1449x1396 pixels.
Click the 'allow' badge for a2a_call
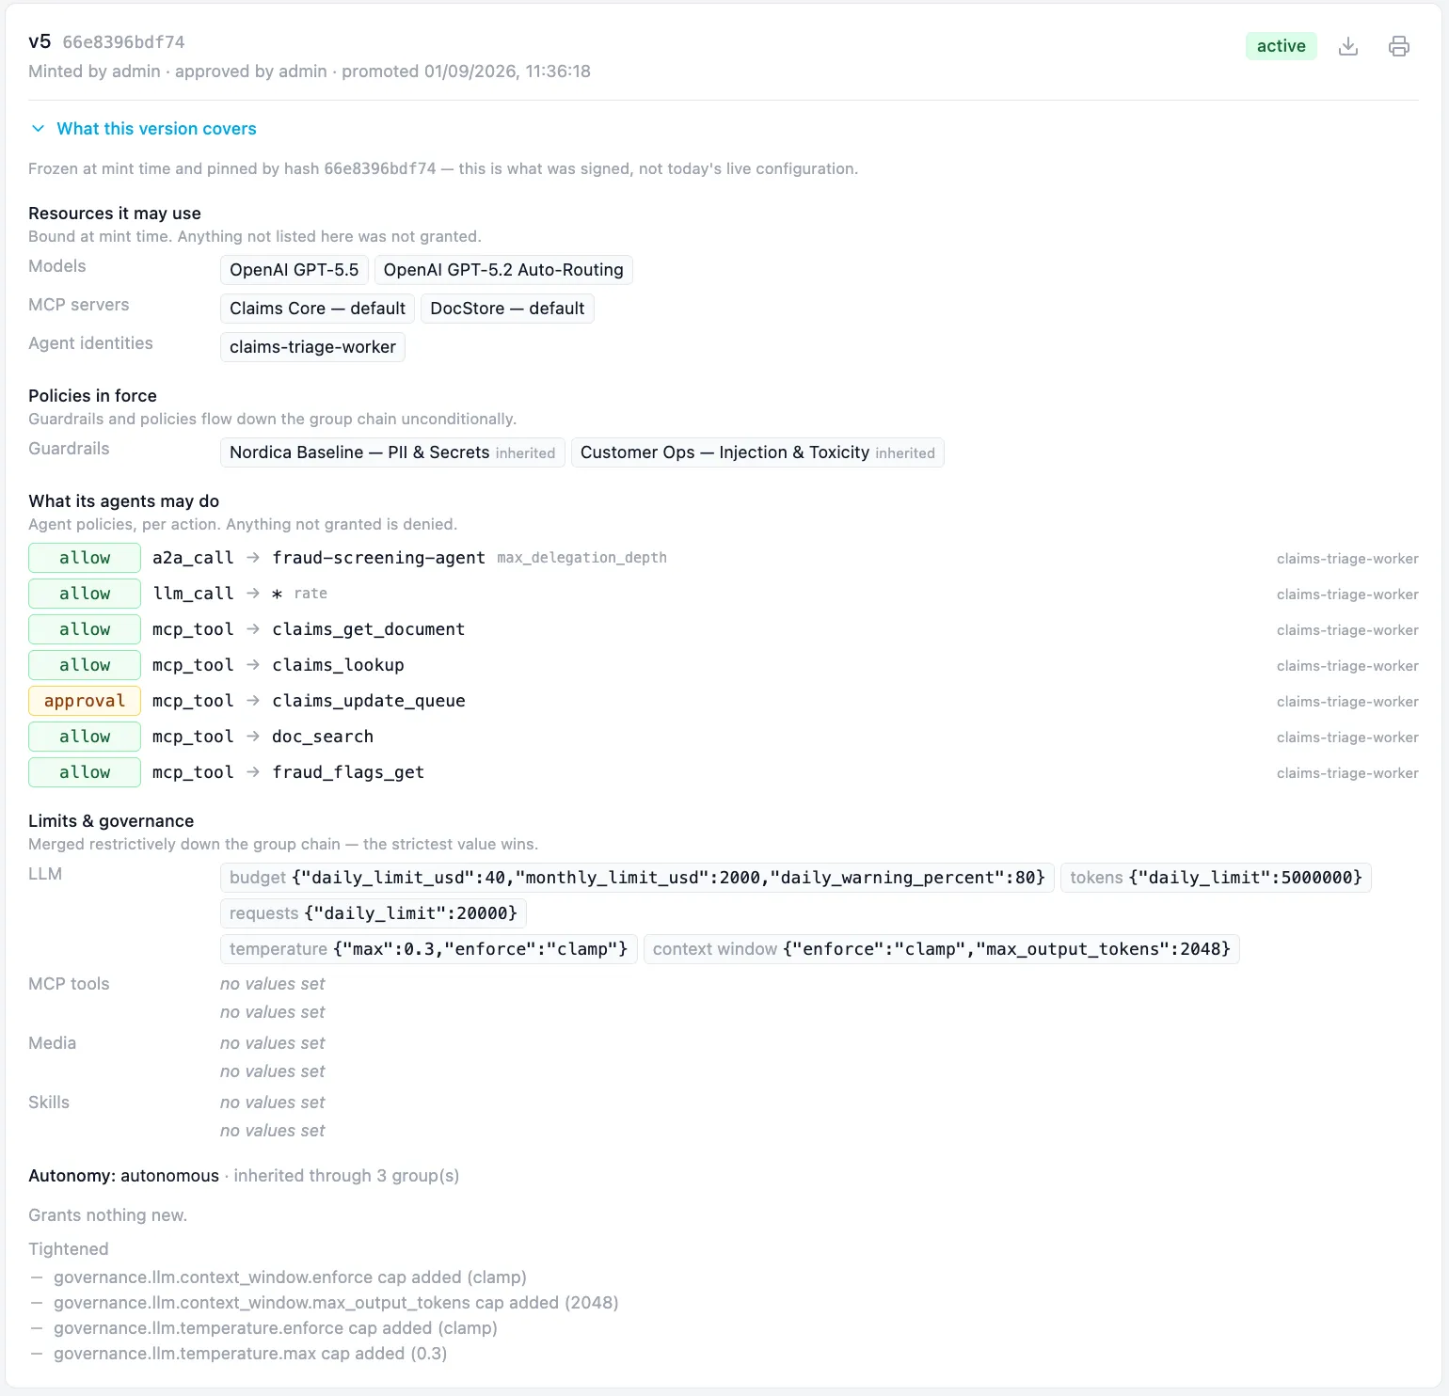coord(85,558)
